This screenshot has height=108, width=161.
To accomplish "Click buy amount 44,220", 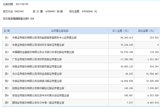I will tap(129, 74).
